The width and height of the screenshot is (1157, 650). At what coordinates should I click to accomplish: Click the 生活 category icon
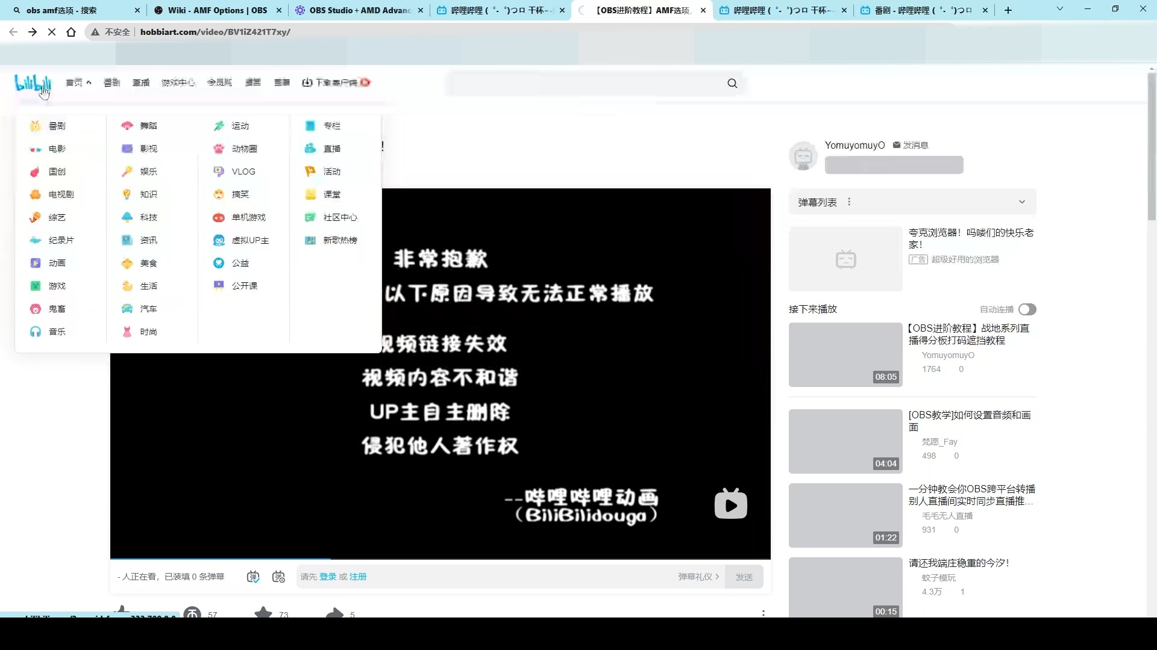[127, 286]
